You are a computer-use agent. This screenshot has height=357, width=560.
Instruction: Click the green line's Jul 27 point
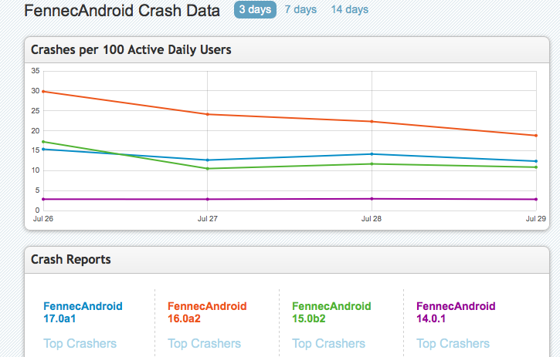207,169
